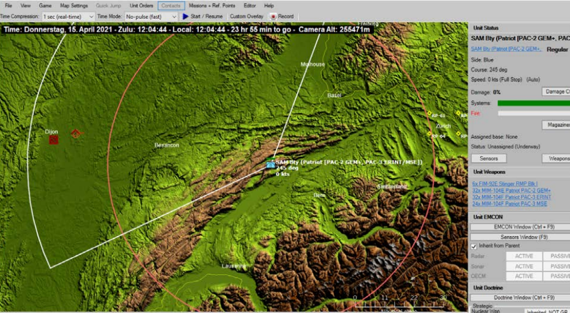Open Sensors Window (F9)

click(520, 237)
